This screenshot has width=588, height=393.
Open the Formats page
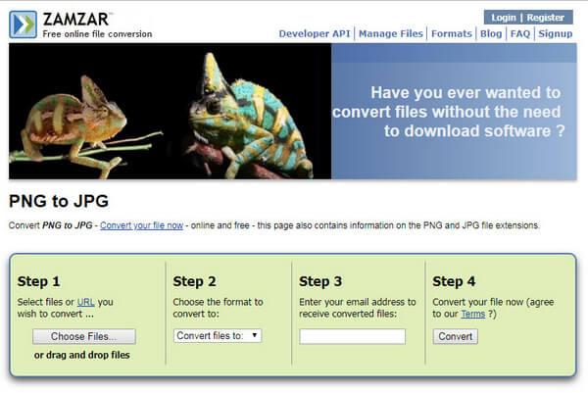point(452,33)
